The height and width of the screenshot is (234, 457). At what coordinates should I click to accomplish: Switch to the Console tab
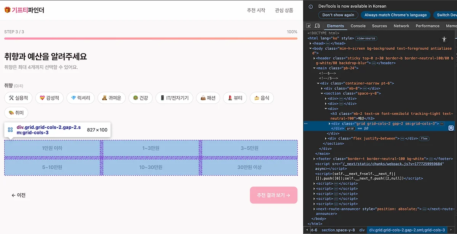click(x=358, y=26)
